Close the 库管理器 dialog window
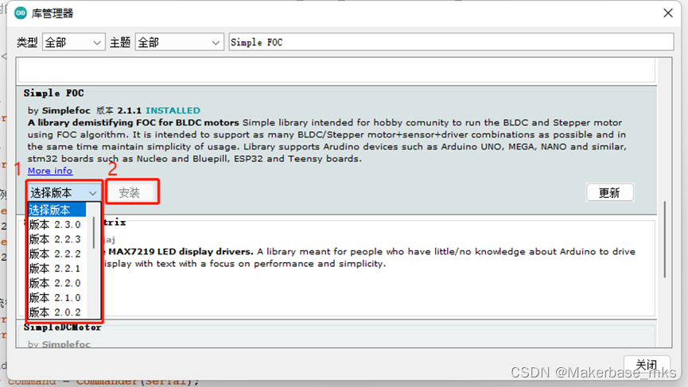Screen dimensions: 688x387 (668, 14)
